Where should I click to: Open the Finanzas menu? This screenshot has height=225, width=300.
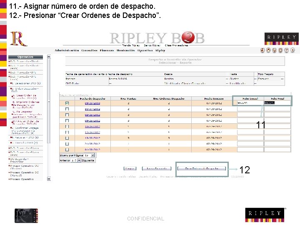[x=107, y=50]
